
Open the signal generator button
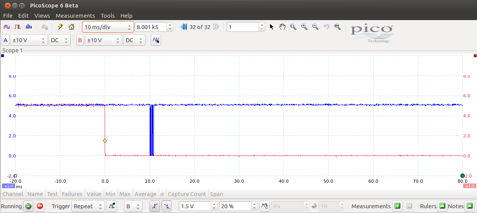(x=45, y=27)
